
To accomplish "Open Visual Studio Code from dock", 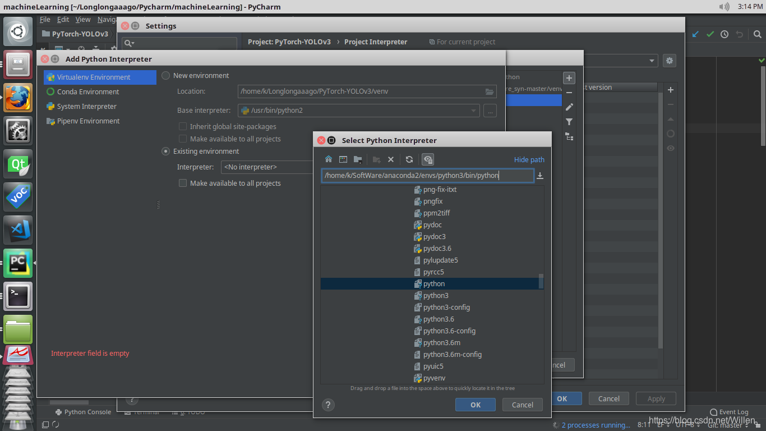I will point(19,230).
